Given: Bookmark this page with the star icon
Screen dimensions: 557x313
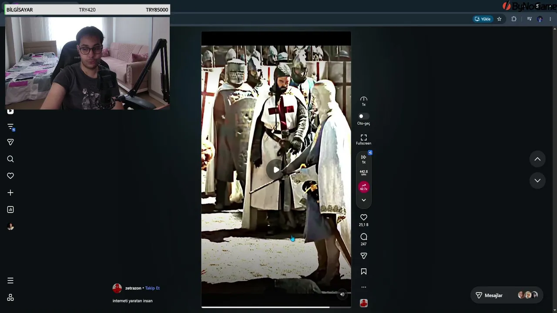Looking at the screenshot, I should pos(499,19).
